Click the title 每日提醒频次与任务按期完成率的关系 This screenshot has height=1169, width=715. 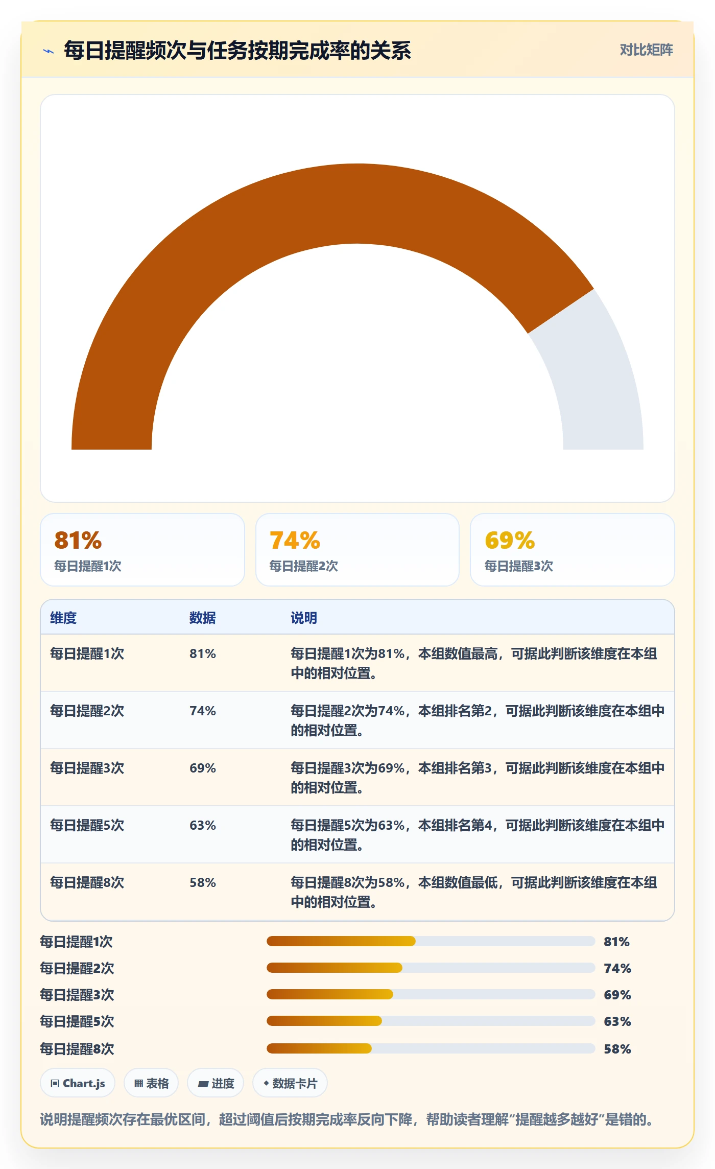237,51
